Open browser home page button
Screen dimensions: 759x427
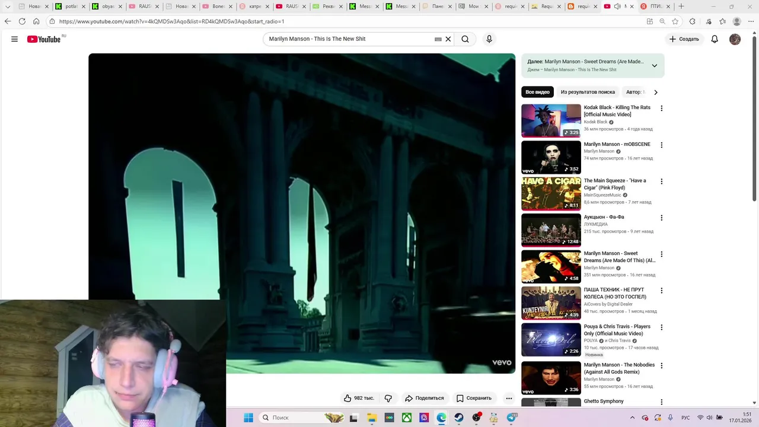click(36, 21)
